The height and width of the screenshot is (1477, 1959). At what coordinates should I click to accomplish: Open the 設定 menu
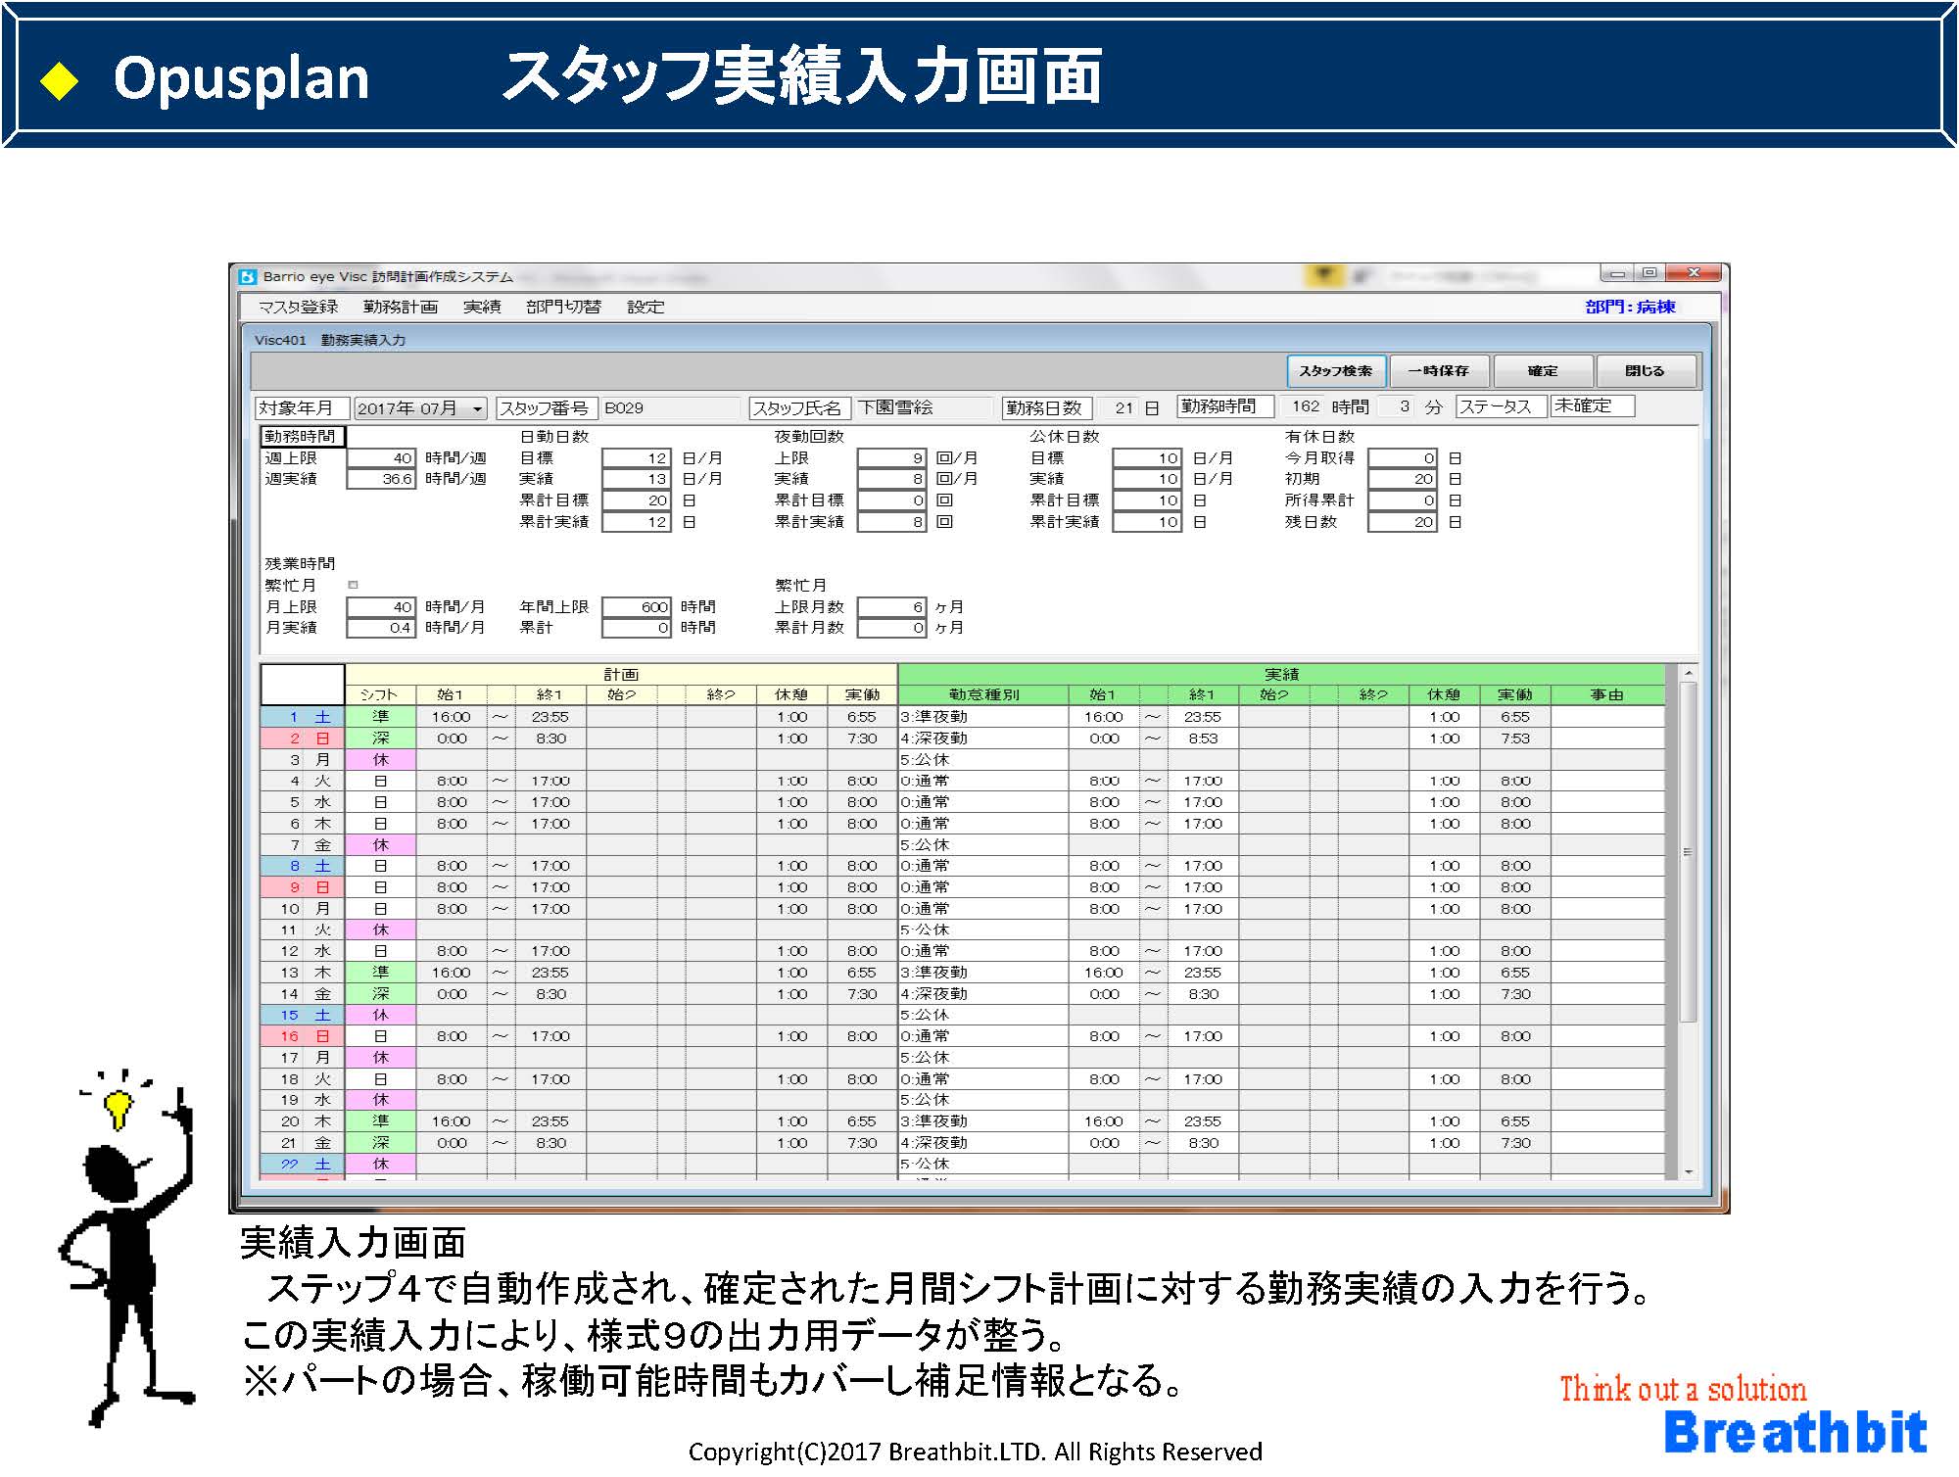[x=645, y=308]
